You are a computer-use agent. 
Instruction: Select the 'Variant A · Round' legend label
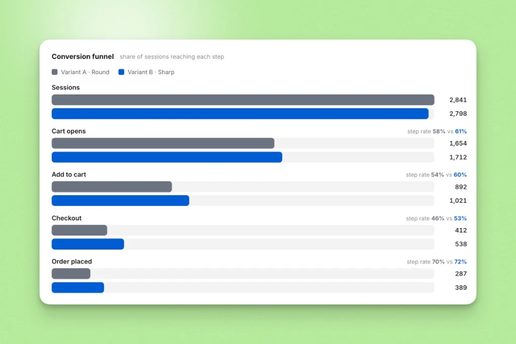pyautogui.click(x=85, y=72)
